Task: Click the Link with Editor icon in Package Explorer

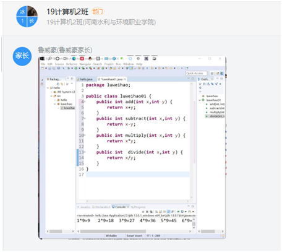Action: coord(62,84)
